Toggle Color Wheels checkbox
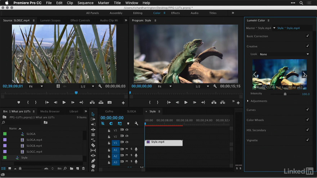Screen dimensions: 317x178 [307, 119]
